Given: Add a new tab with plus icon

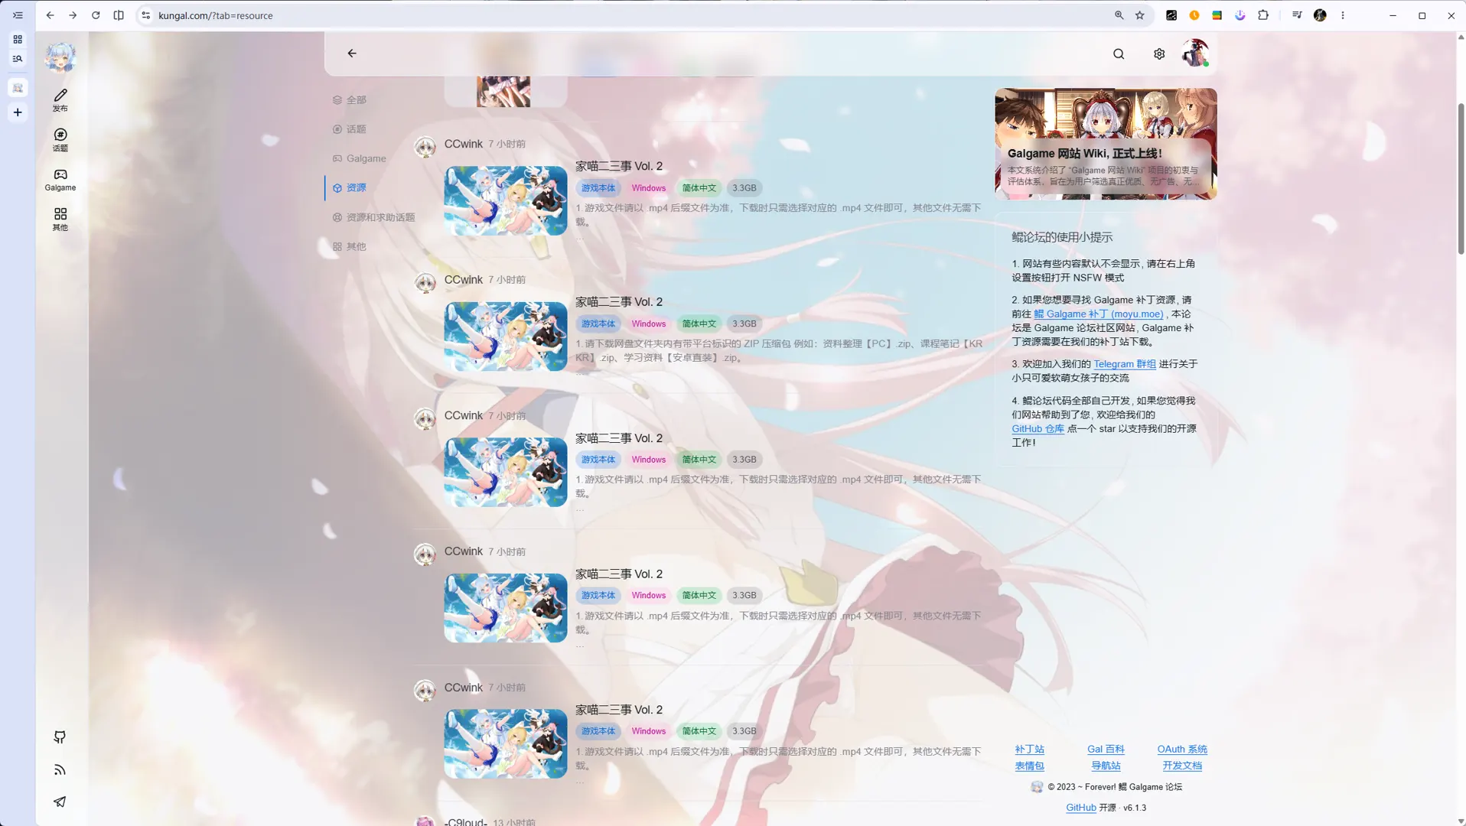Looking at the screenshot, I should click(x=18, y=112).
